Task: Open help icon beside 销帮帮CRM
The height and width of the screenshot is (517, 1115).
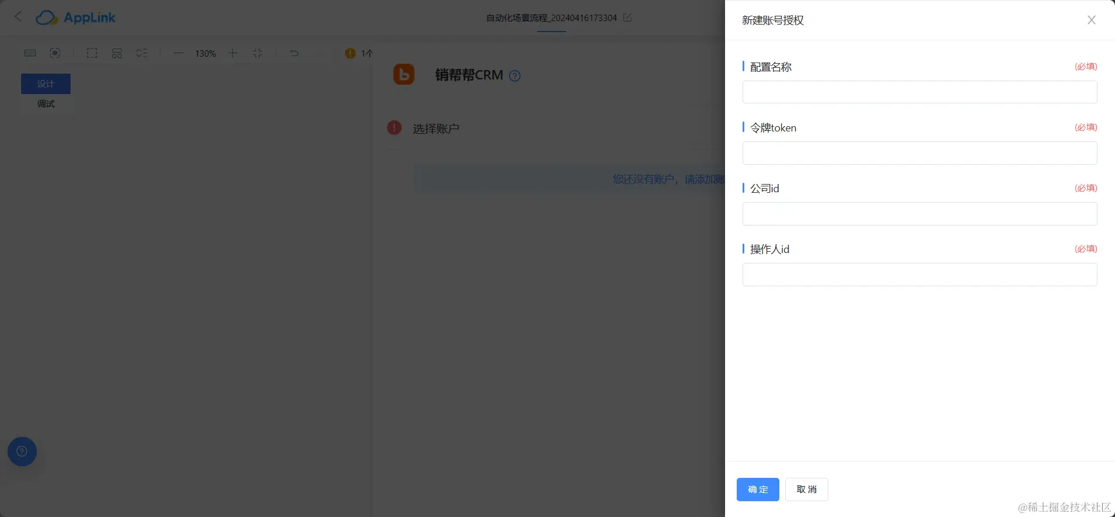Action: 514,75
